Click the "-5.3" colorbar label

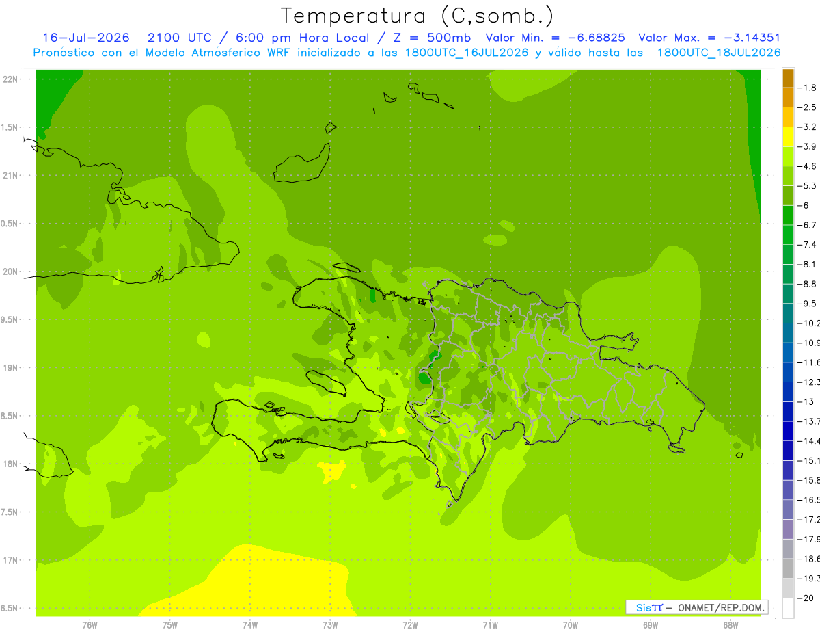point(808,185)
